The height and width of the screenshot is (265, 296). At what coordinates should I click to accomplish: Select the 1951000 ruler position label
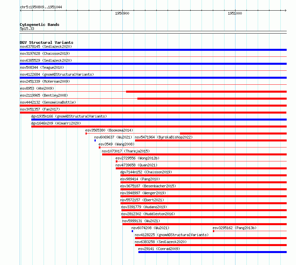pos(235,13)
